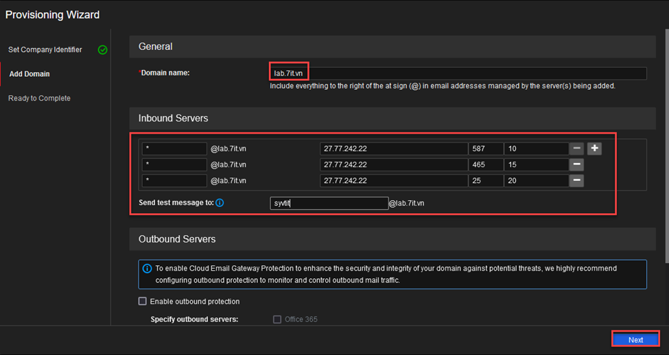The height and width of the screenshot is (355, 669).
Task: Click the port field containing 587
Action: coord(486,149)
